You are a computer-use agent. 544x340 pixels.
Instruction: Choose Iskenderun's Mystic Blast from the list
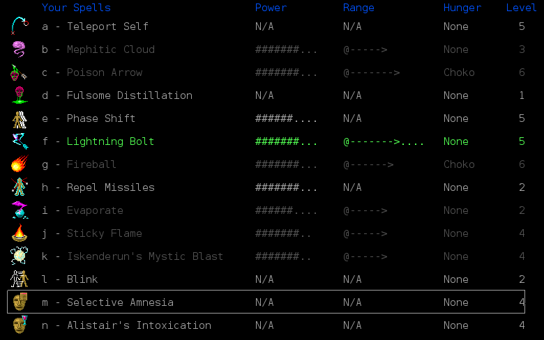pyautogui.click(x=144, y=256)
